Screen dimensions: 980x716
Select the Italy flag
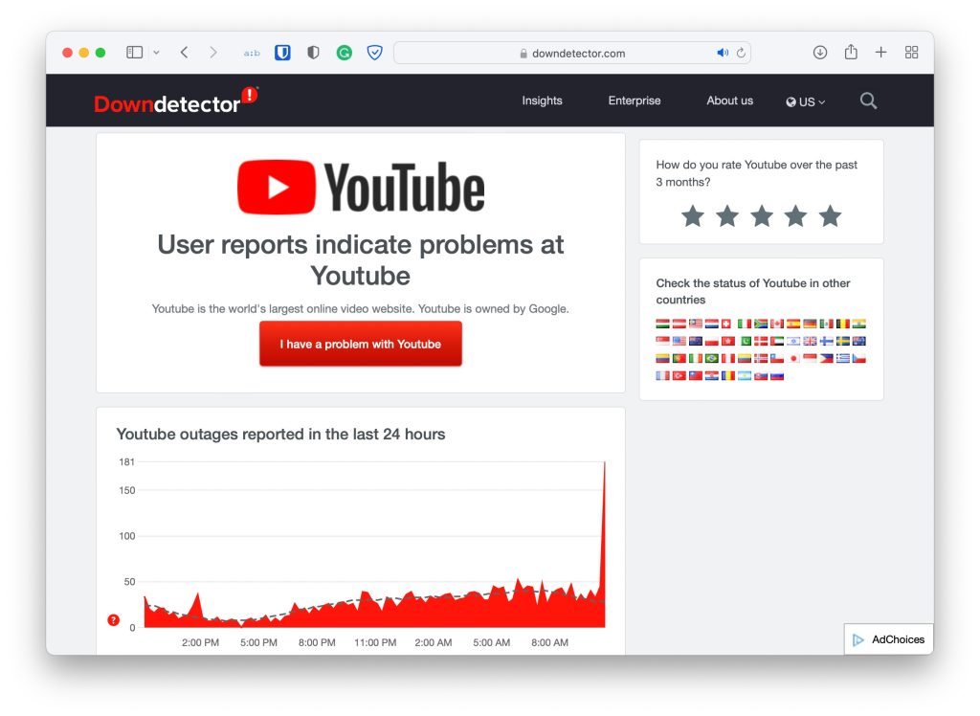[745, 324]
